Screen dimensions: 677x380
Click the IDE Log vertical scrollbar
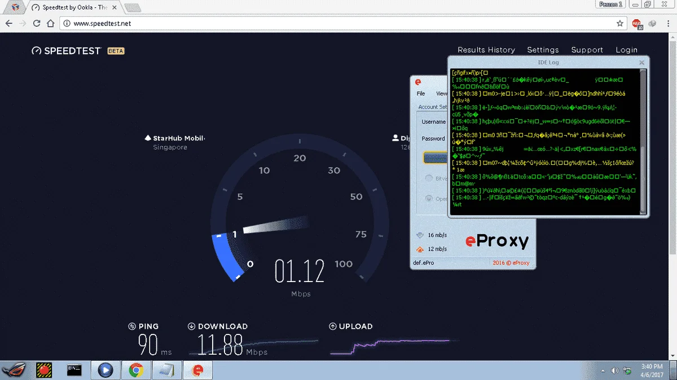[644, 142]
